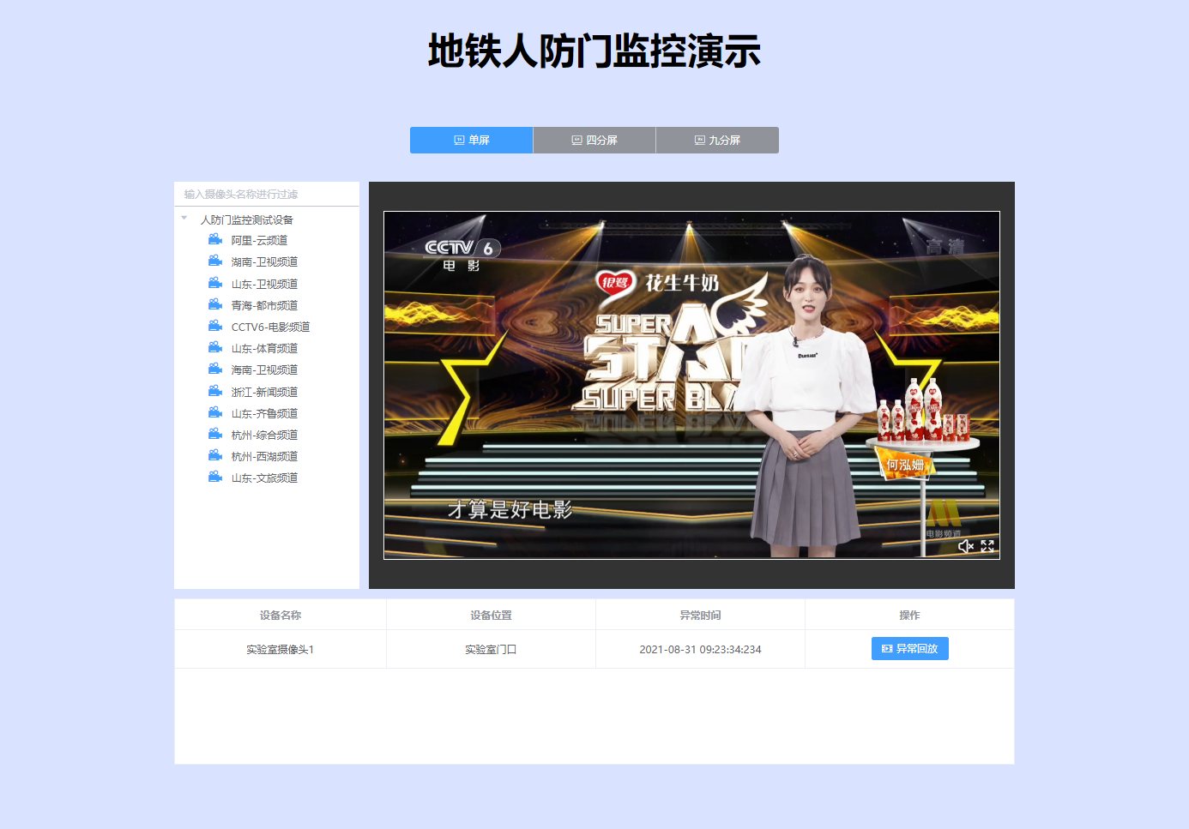The image size is (1189, 829).
Task: Click the CCTV6 video player area
Action: (x=691, y=385)
